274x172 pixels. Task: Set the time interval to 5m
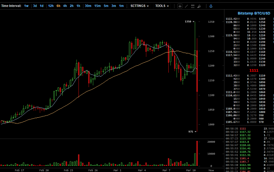point(106,6)
